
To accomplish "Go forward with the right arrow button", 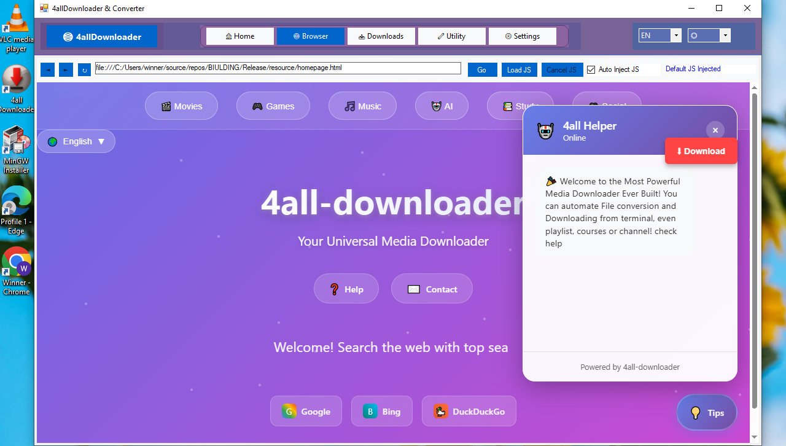I will 66,69.
